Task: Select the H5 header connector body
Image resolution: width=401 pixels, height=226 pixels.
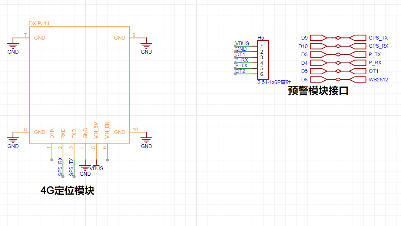Action: (263, 60)
